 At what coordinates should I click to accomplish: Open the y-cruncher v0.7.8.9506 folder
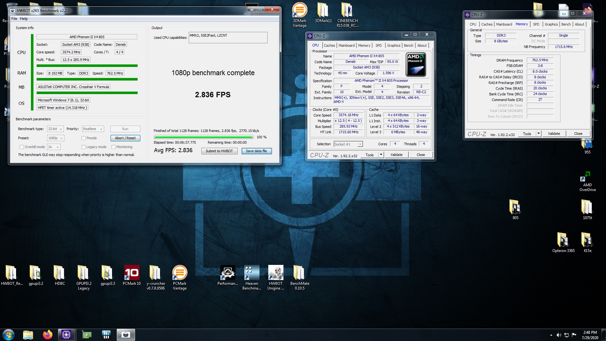156,277
